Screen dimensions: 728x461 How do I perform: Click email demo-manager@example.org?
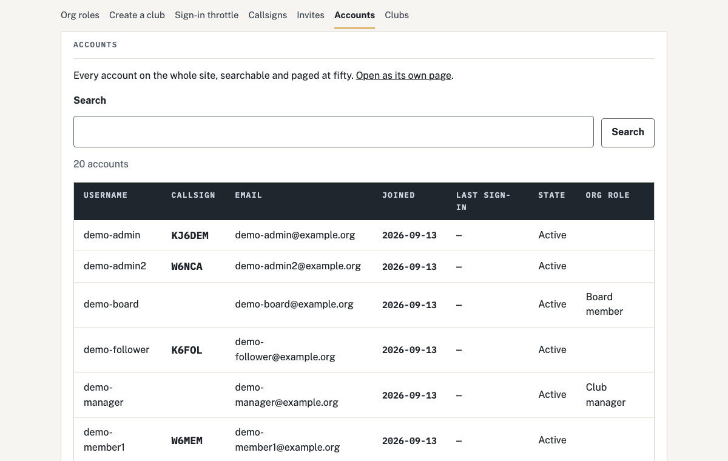[x=287, y=395]
